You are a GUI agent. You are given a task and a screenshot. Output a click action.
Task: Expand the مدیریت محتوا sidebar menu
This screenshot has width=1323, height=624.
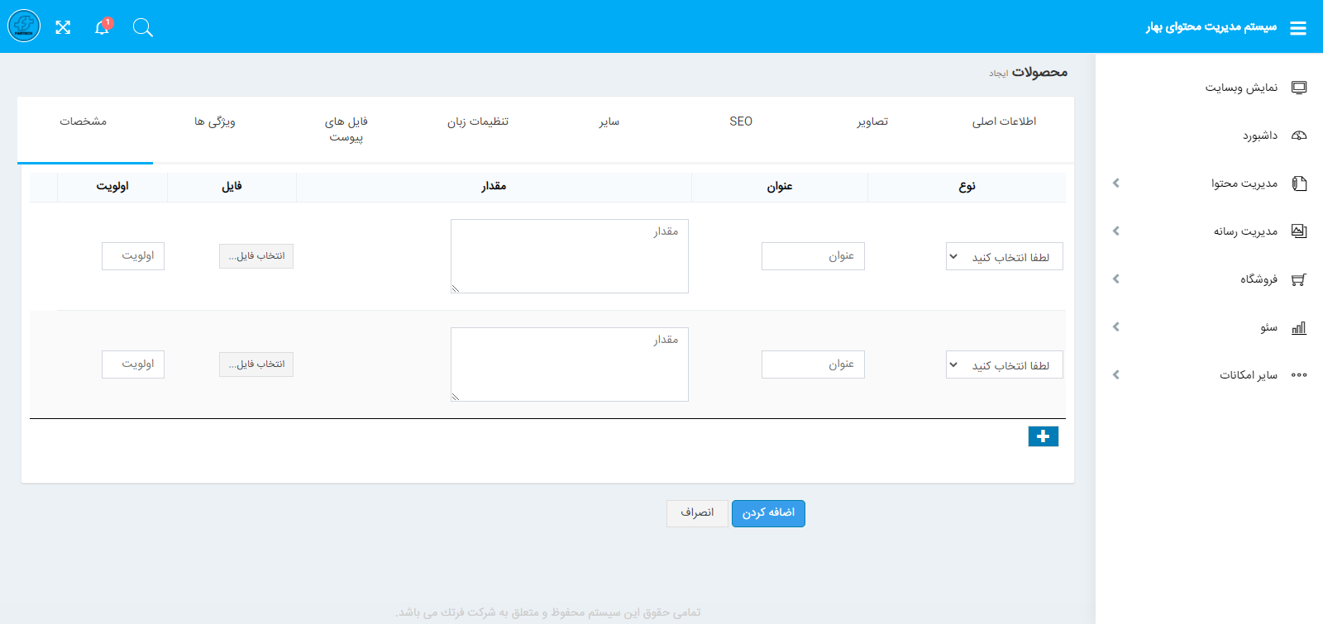[1244, 183]
